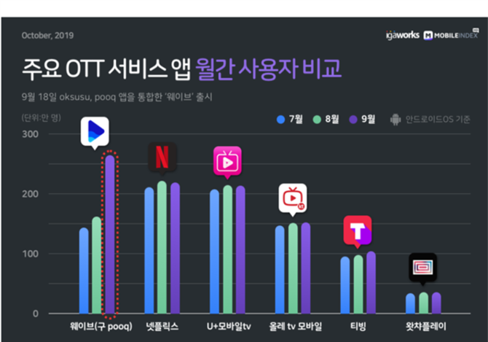
Task: Click the 200 y-axis value
Action: (x=30, y=194)
